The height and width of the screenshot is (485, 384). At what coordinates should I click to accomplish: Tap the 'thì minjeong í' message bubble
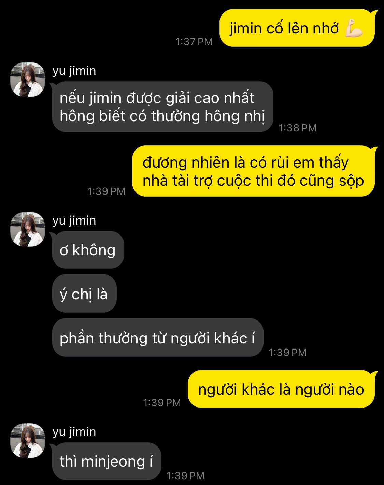pos(106,461)
